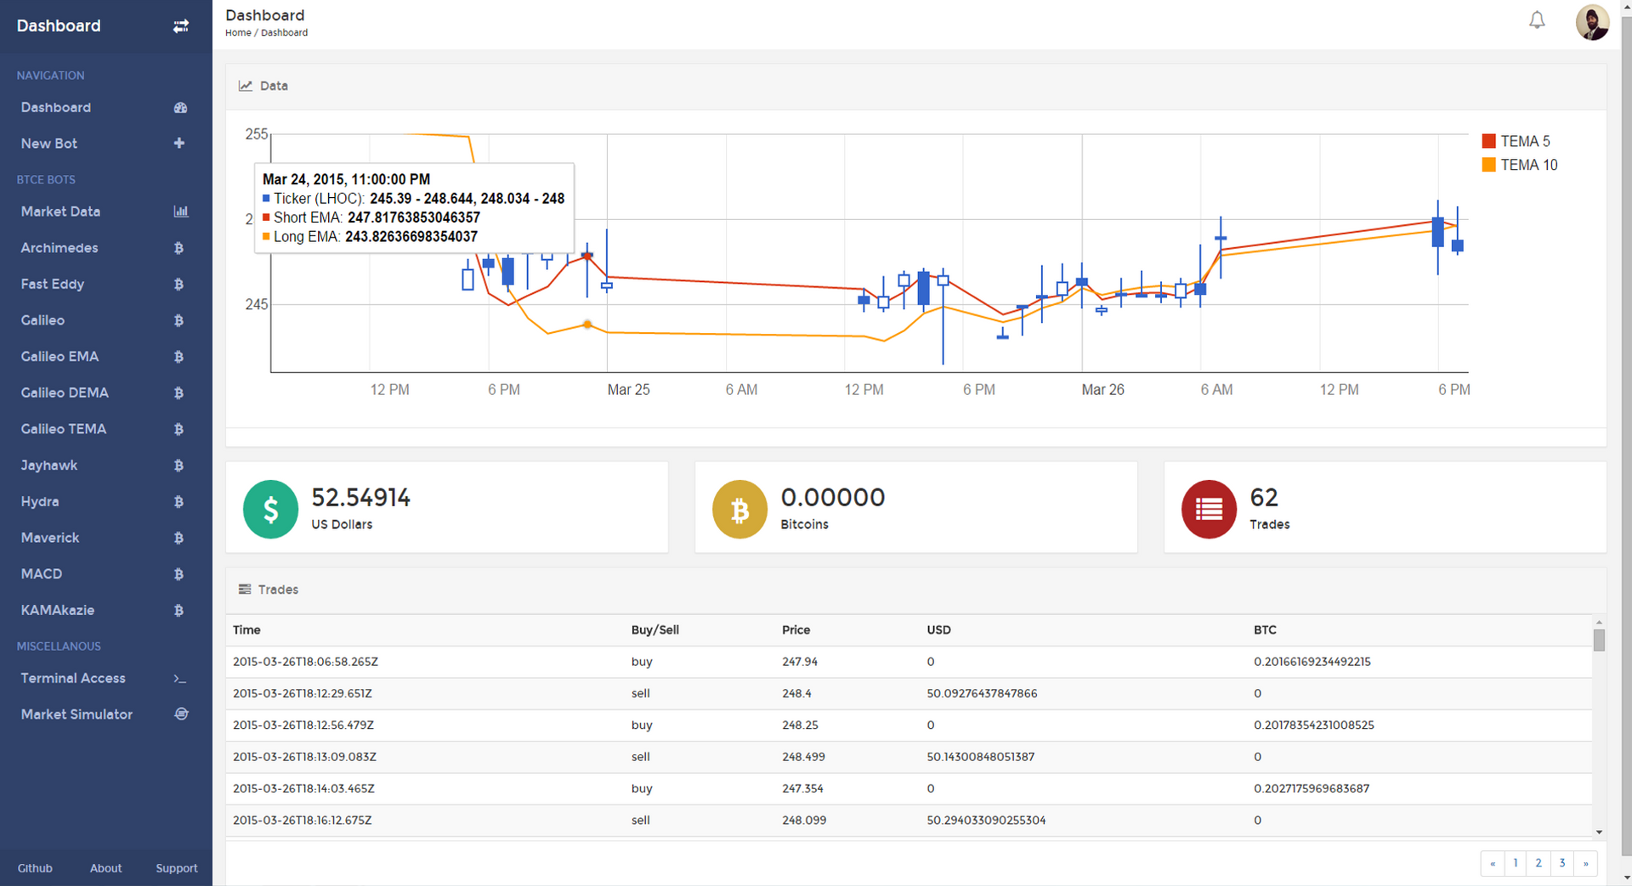The height and width of the screenshot is (886, 1632).
Task: Toggle the TEMA 5 legend swatch
Action: (x=1488, y=141)
